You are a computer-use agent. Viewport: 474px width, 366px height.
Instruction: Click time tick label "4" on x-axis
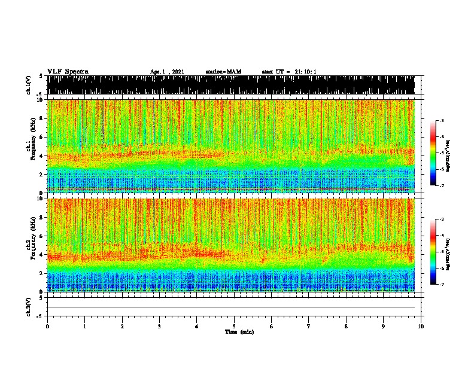click(197, 327)
